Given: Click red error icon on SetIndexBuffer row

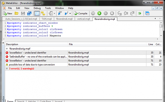Looking at the screenshot, I should (x=7, y=57).
